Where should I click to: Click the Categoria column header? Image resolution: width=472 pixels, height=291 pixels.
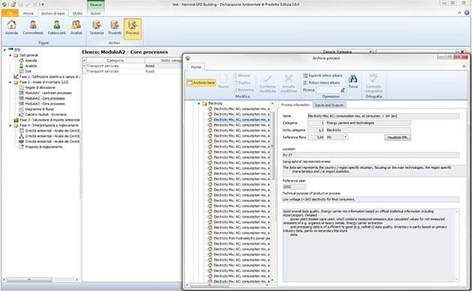(115, 61)
